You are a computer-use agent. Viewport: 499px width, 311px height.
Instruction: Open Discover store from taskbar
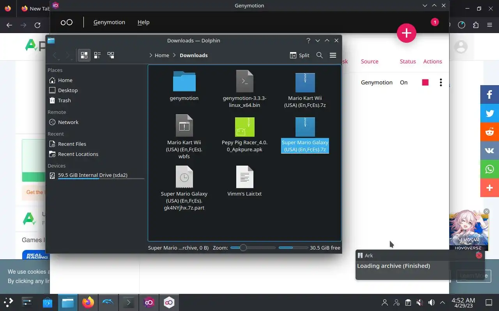pos(48,302)
